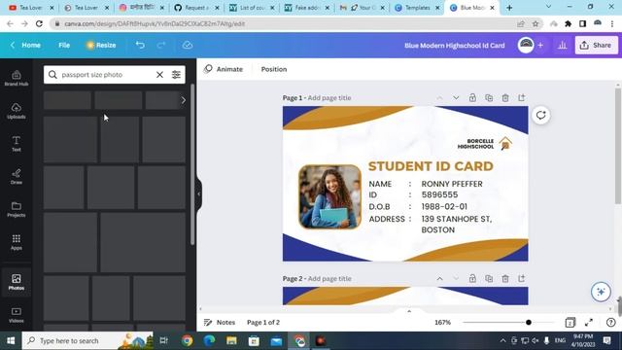Open the File menu

point(64,46)
